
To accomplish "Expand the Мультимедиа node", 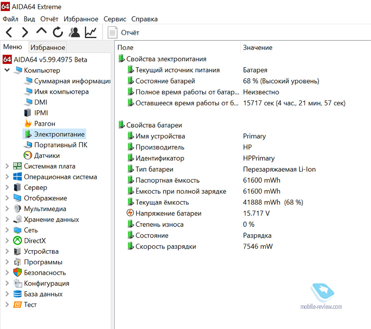I will pyautogui.click(x=7, y=209).
